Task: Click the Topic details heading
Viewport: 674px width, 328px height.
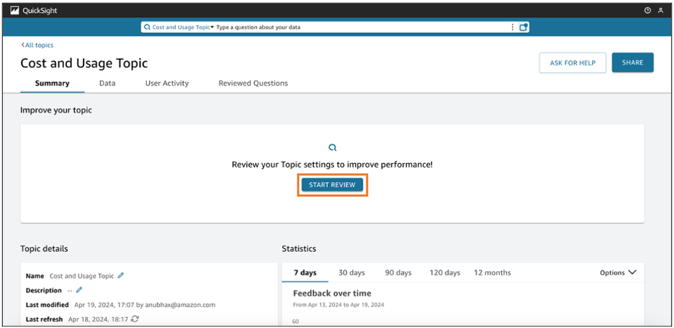Action: pos(44,249)
